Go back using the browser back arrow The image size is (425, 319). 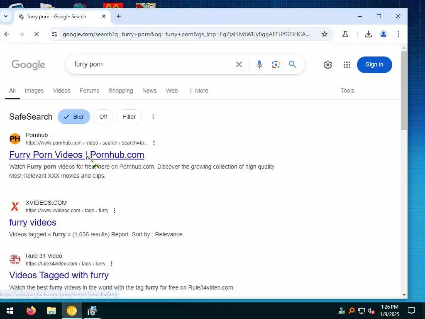7,34
